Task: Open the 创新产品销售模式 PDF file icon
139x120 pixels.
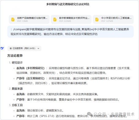Action: tap(13, 20)
